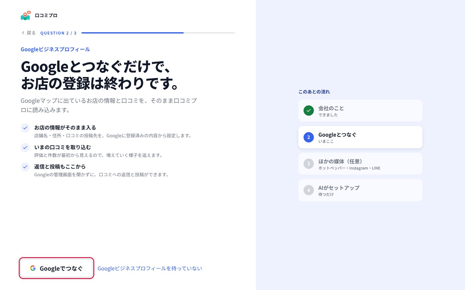The width and height of the screenshot is (465, 290).
Task: Click the 会社のこと step title
Action: 331,108
